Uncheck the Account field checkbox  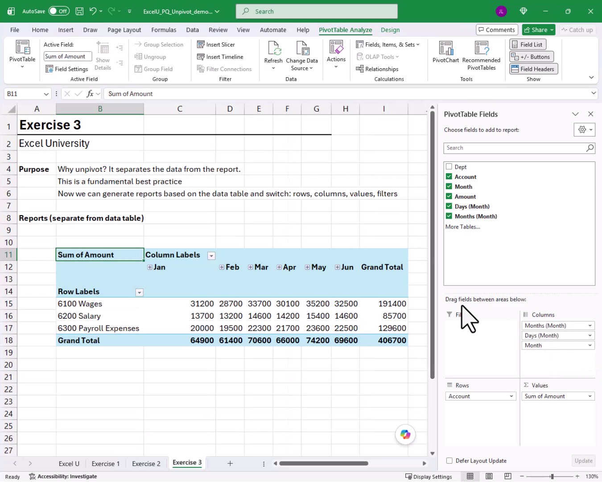pyautogui.click(x=449, y=176)
